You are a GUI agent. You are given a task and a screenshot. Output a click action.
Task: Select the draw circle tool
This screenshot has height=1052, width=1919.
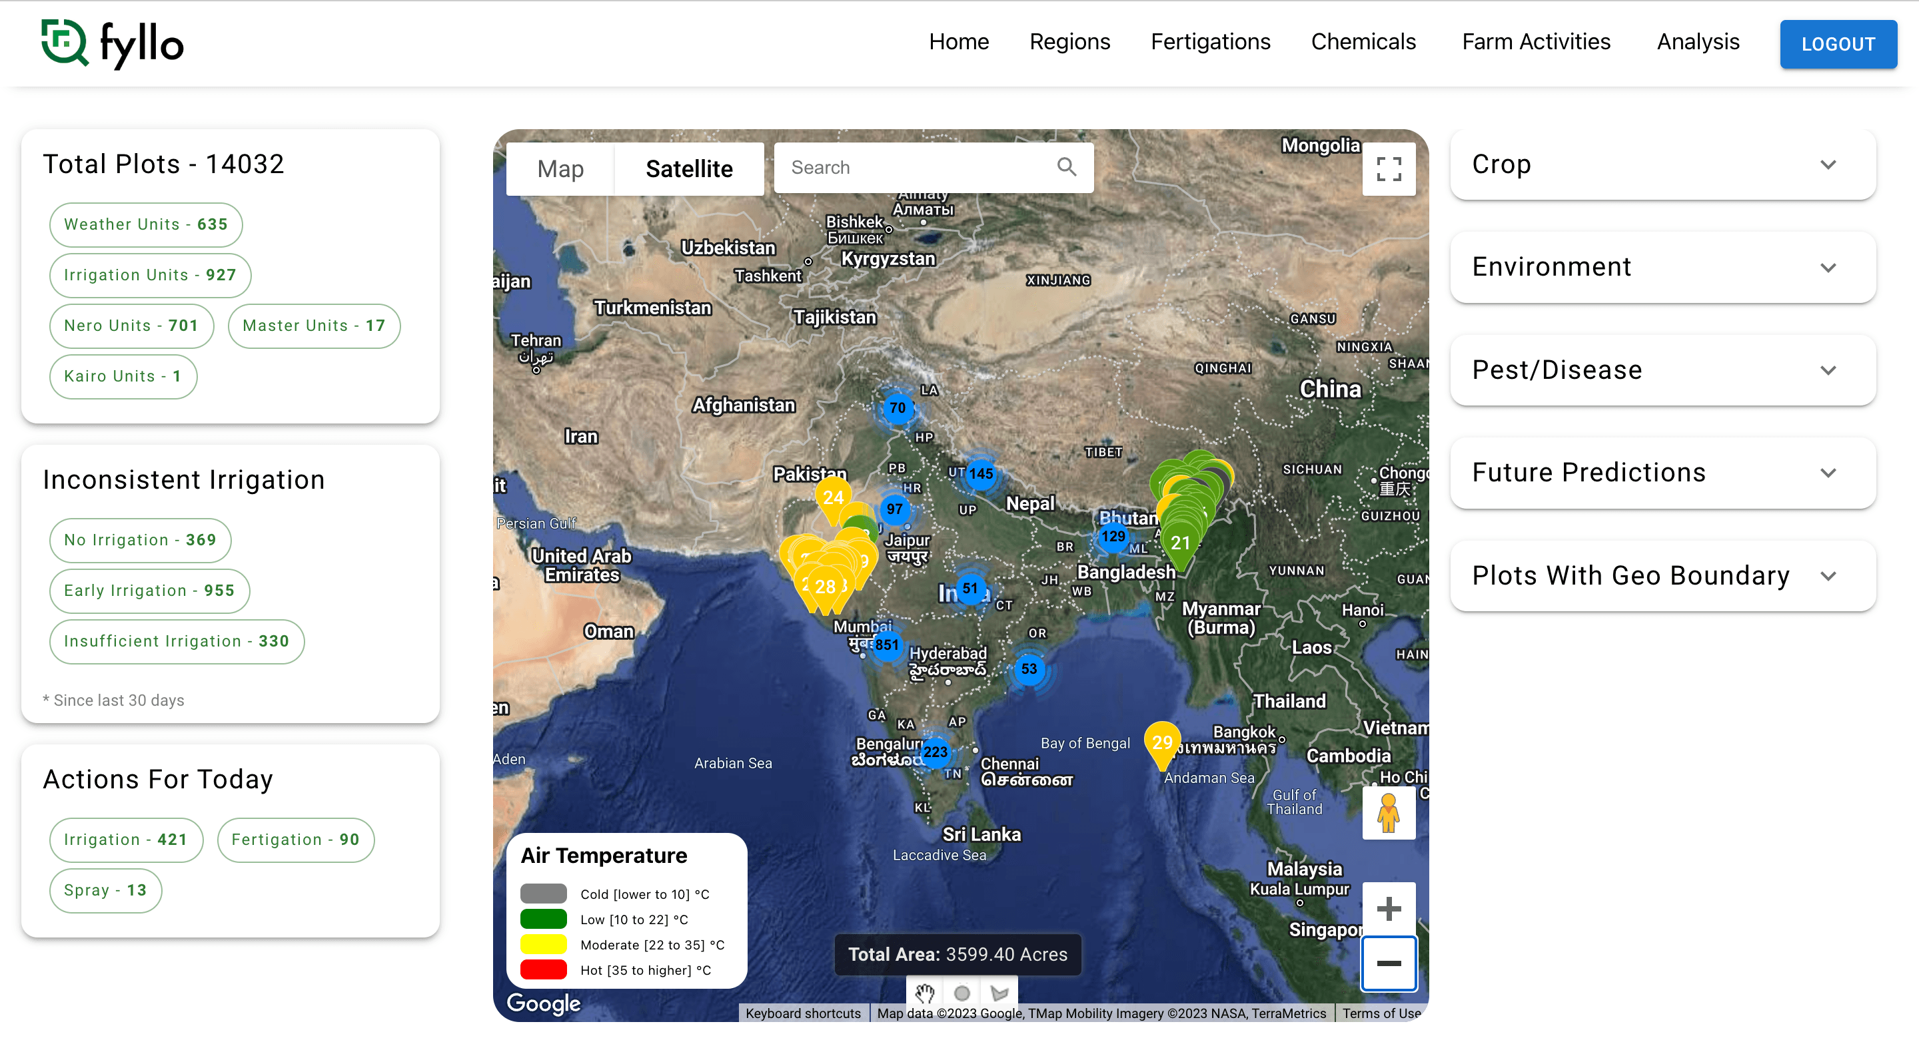click(961, 993)
